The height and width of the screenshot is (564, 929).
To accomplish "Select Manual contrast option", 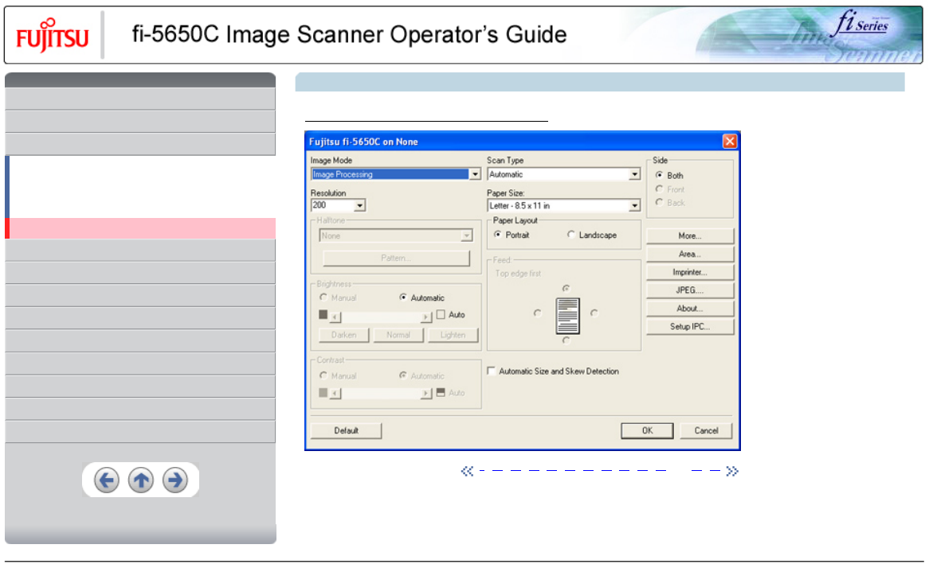I will (x=323, y=375).
